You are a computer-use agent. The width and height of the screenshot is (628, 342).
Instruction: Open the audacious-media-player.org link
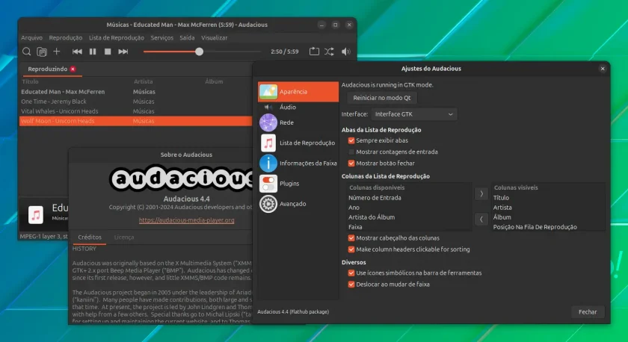tap(187, 220)
